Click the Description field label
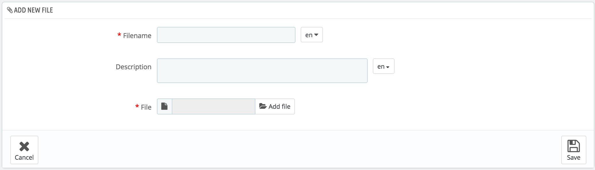Screen dimensions: 595x170 133,67
